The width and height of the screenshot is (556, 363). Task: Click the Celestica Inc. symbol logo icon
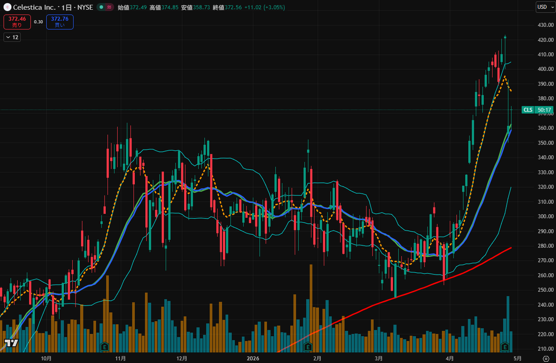(7, 7)
